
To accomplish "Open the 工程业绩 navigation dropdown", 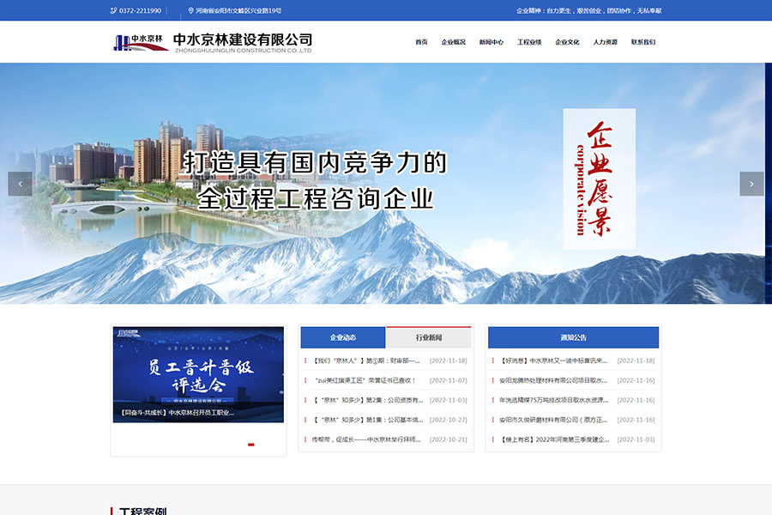I will (x=528, y=41).
